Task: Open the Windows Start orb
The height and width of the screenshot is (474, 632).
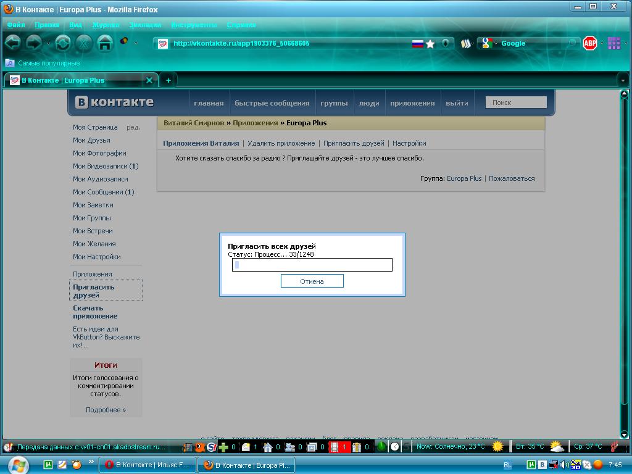Action: pos(19,465)
